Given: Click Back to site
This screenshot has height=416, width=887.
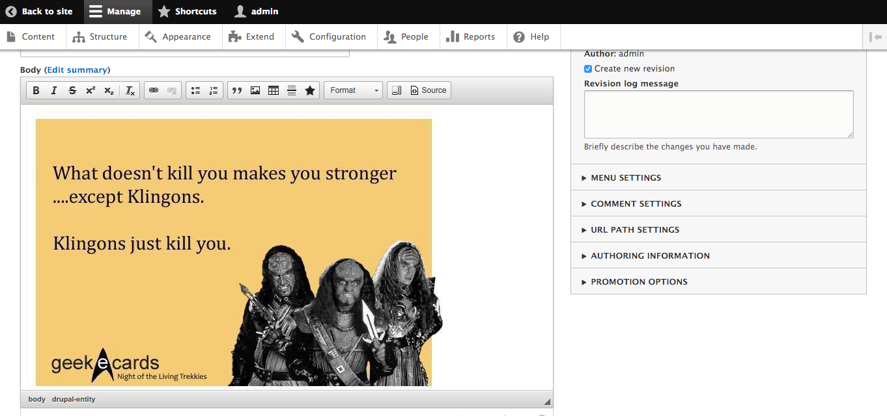Looking at the screenshot, I should [x=40, y=11].
